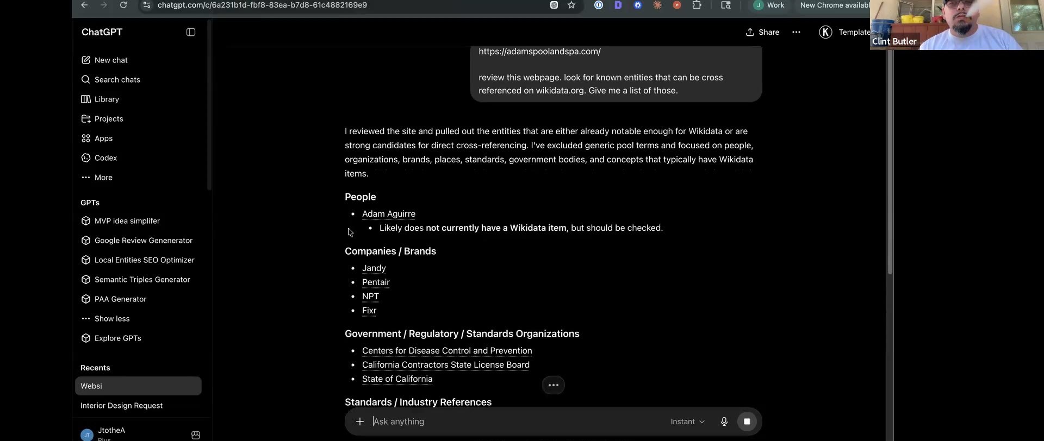Click the adamspoolandspa.com URL in the prompt

pos(539,52)
